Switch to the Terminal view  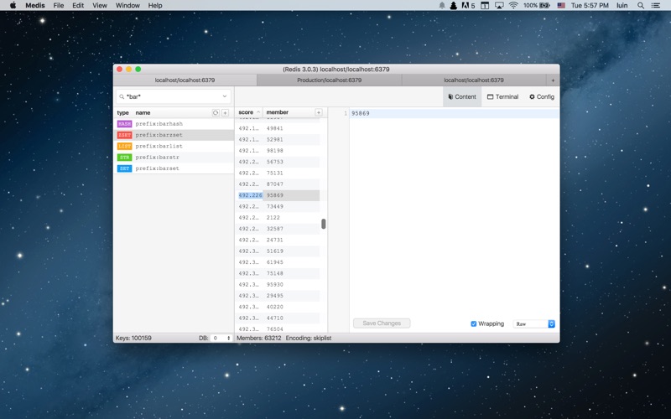502,97
